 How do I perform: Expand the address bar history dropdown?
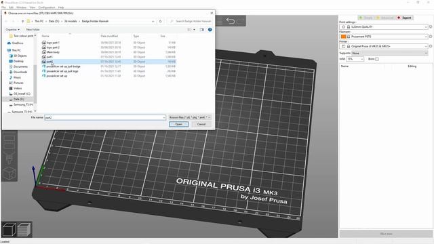[x=153, y=21]
